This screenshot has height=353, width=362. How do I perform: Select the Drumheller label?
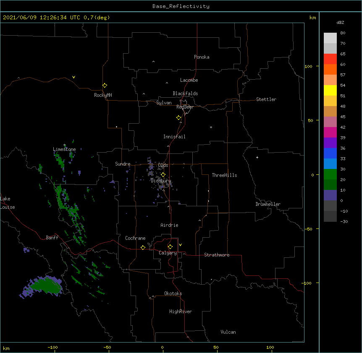268,204
